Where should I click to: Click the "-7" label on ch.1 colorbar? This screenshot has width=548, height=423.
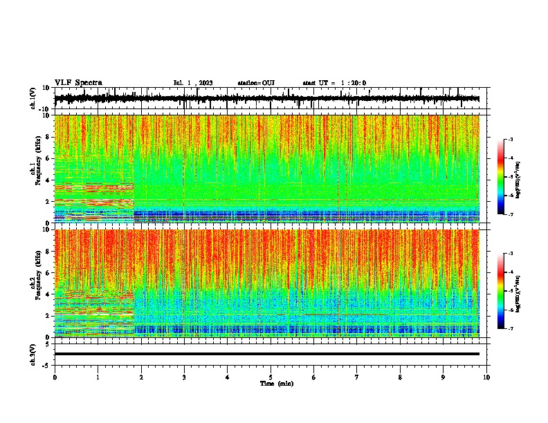[x=511, y=214]
